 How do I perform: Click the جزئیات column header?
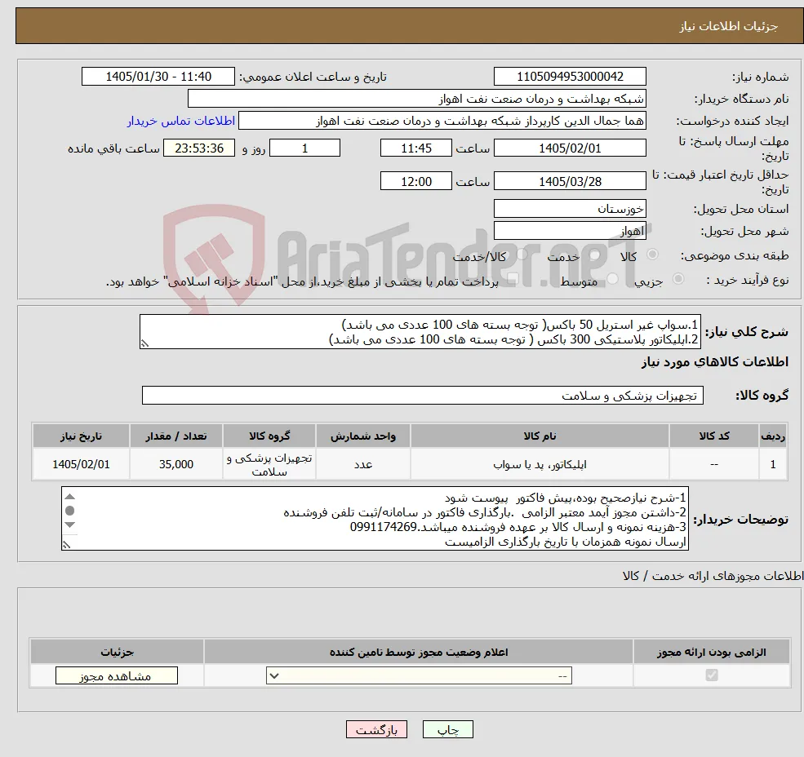[x=117, y=653]
